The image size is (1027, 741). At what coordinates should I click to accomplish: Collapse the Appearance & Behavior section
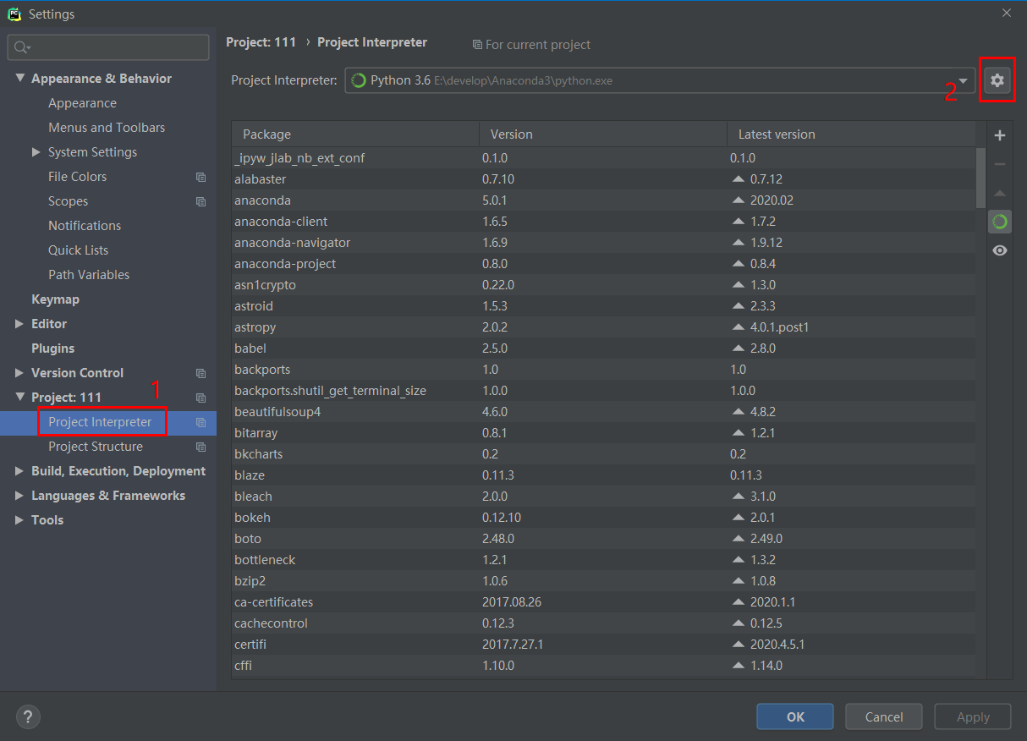pyautogui.click(x=19, y=79)
